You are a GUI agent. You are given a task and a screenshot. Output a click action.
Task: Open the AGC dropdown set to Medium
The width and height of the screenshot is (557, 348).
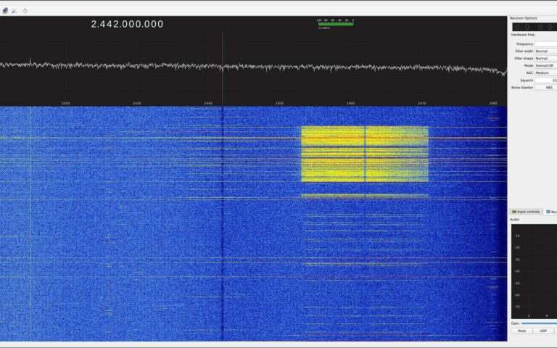coord(546,72)
